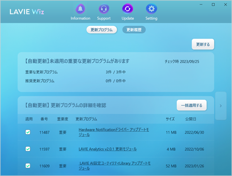Close the LAVIE Wiz window
232x176 pixels.
click(x=226, y=5)
